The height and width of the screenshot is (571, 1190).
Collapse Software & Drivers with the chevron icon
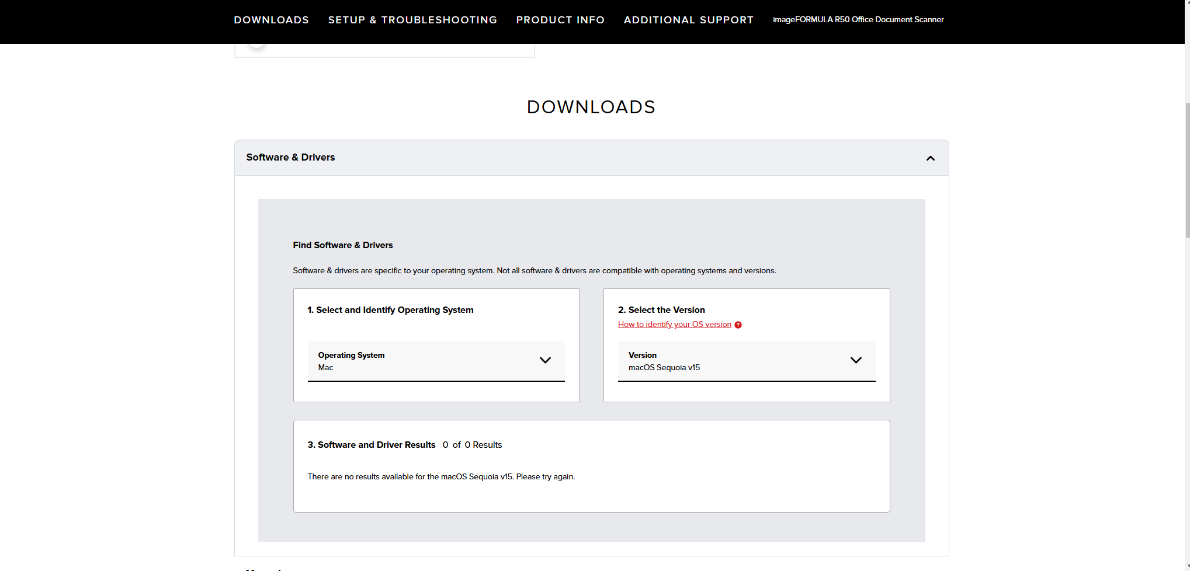click(x=930, y=158)
